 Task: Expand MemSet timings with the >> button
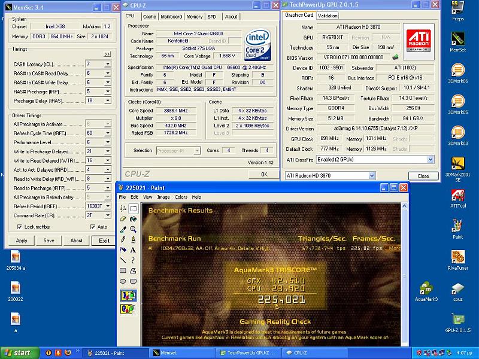click(x=107, y=54)
